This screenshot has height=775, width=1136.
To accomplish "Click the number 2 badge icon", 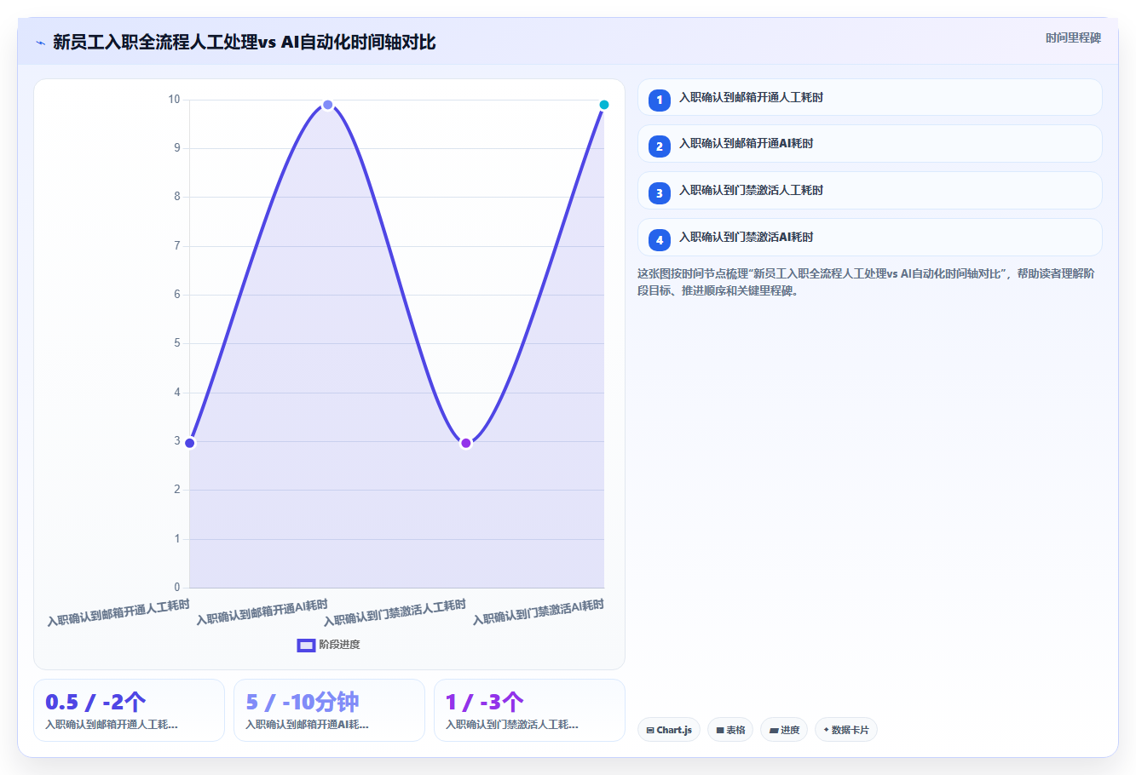I will pos(659,146).
